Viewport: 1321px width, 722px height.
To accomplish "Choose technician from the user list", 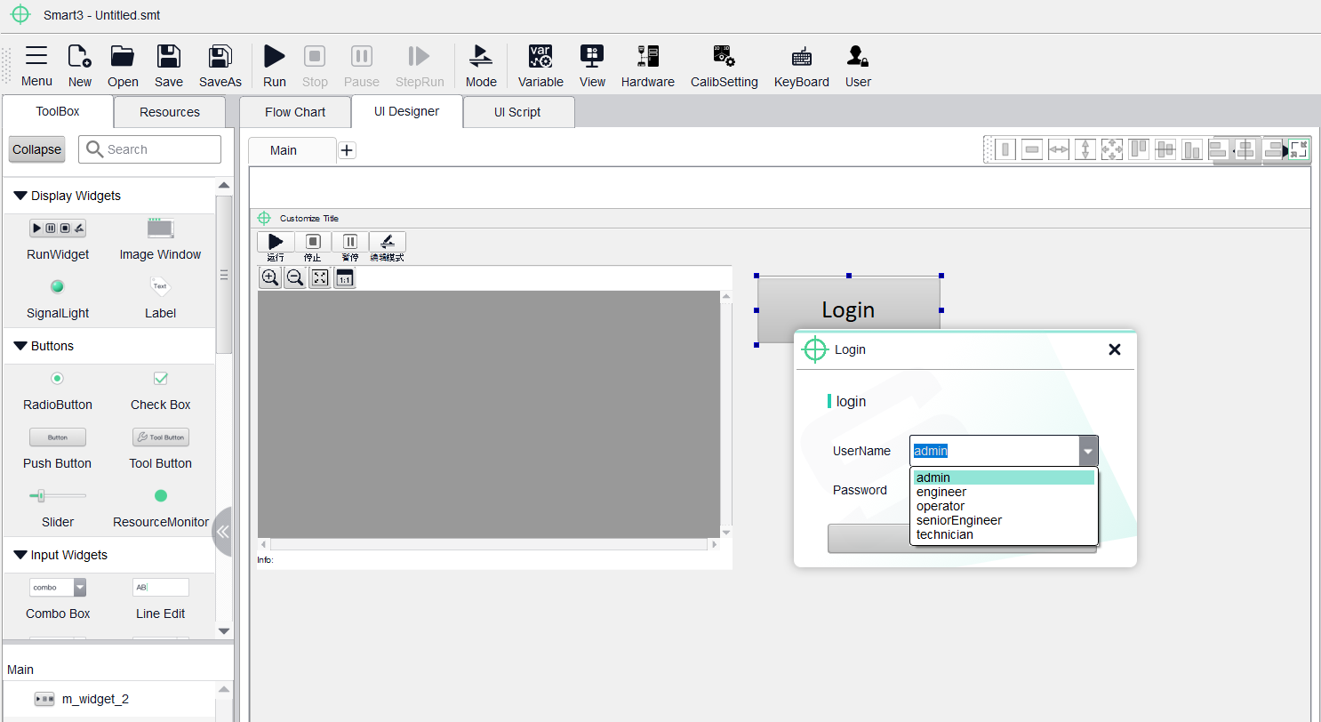I will pyautogui.click(x=1005, y=534).
